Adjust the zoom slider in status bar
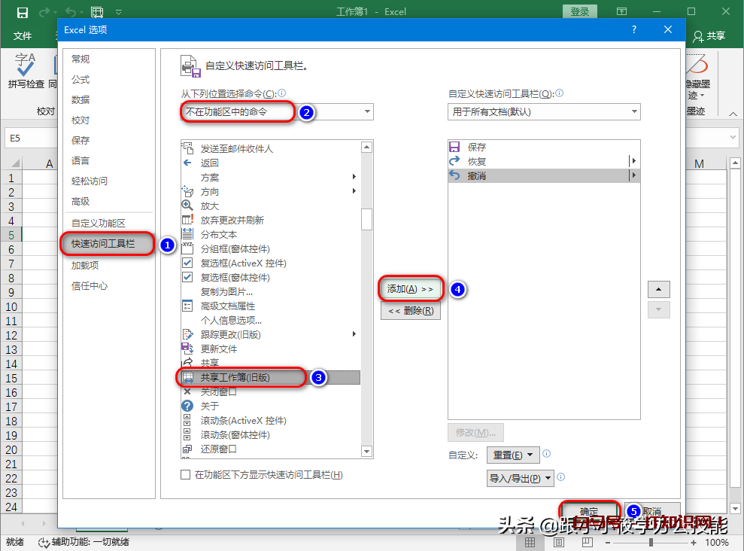This screenshot has width=744, height=551. [651, 542]
